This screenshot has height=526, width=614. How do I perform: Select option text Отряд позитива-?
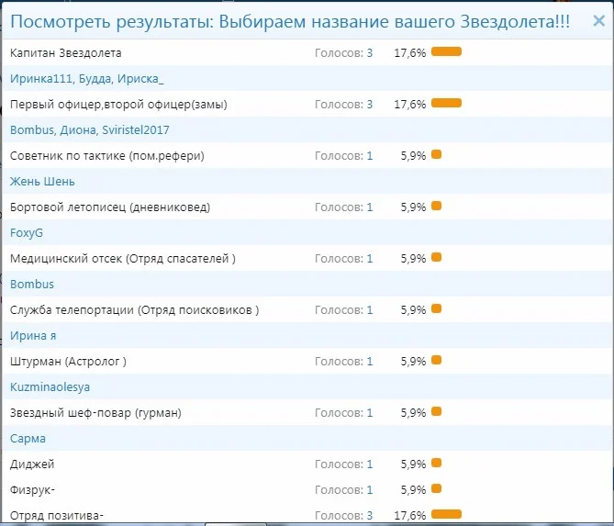pyautogui.click(x=56, y=515)
